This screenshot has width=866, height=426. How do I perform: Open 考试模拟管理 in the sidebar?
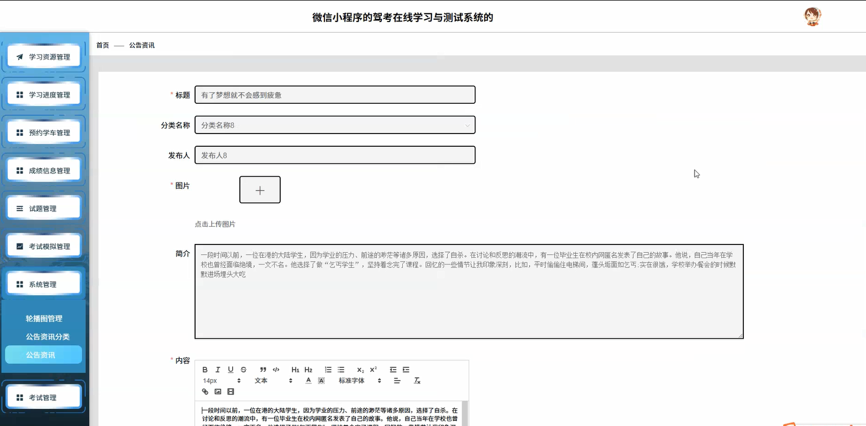[x=44, y=247]
